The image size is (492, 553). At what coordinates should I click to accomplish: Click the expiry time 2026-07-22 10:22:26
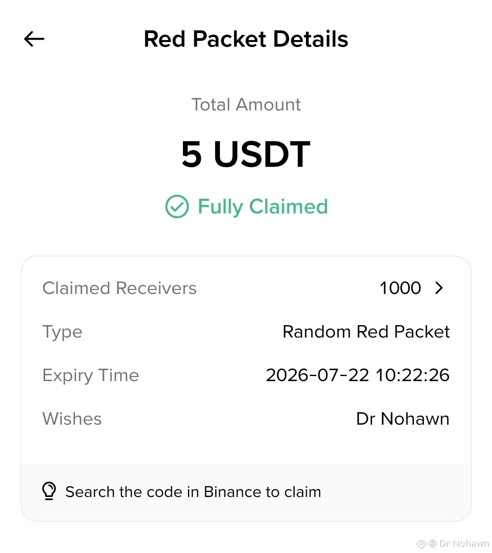[x=358, y=375]
